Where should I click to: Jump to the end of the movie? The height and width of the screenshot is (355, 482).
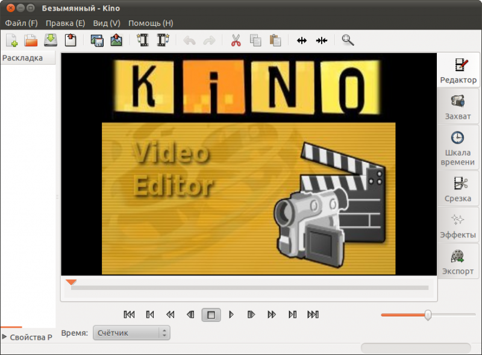pyautogui.click(x=313, y=315)
